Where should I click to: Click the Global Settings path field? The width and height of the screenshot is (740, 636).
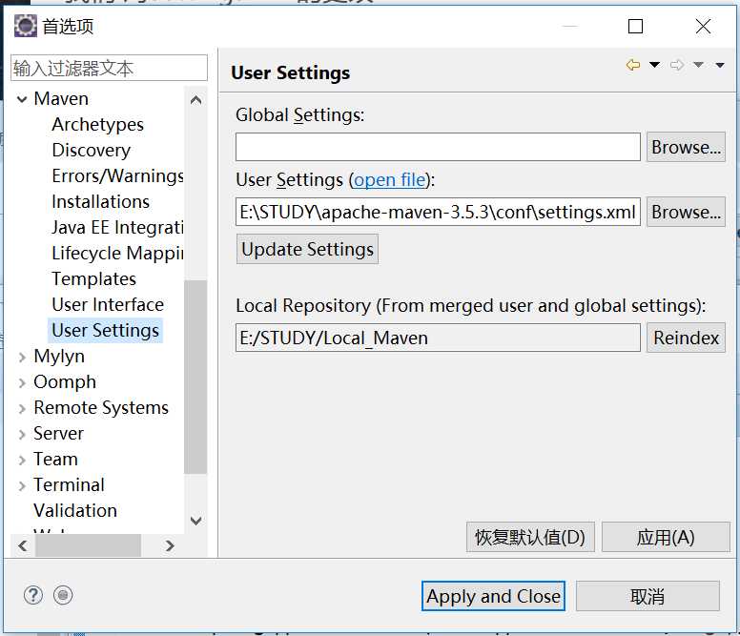tap(438, 147)
